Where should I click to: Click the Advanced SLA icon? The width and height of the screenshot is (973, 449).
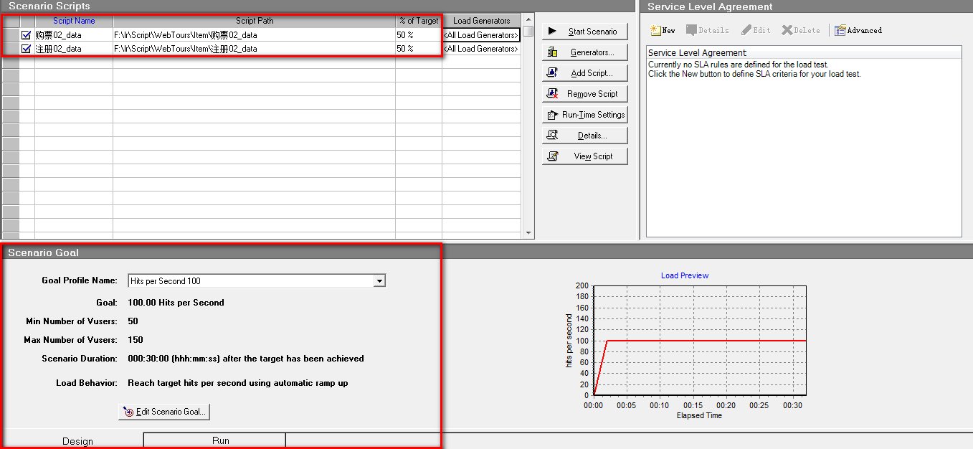[x=840, y=30]
